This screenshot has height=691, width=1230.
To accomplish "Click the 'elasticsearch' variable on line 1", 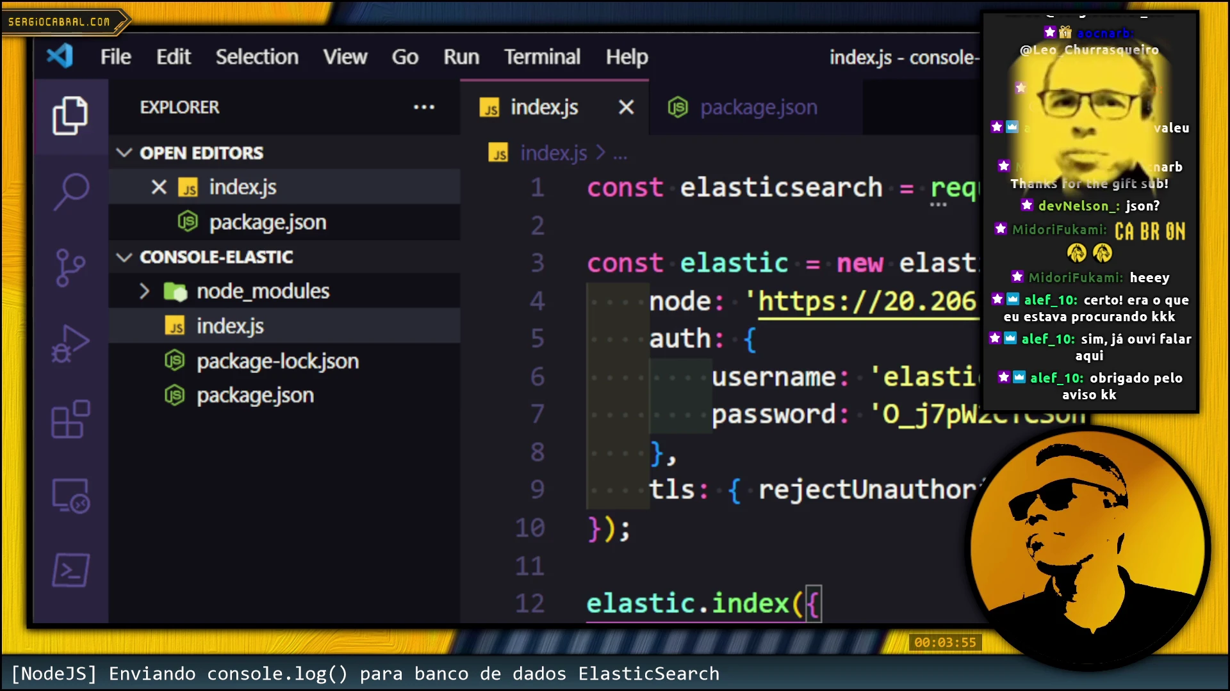I will 781,188.
